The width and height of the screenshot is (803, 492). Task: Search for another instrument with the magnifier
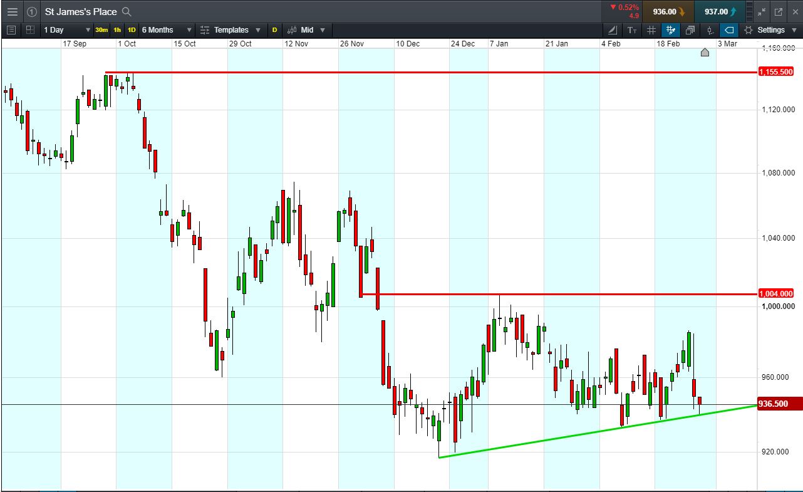[x=127, y=11]
